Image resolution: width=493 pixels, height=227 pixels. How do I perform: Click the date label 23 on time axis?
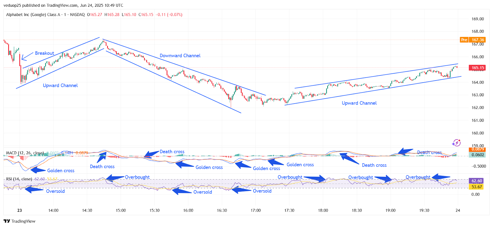point(20,210)
